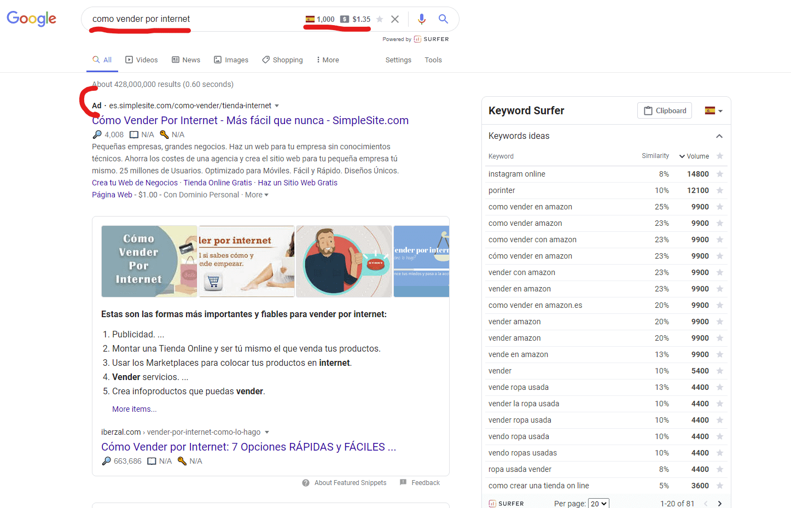Click the blue magnifying glass search icon
Viewport: 791px width, 508px height.
(x=443, y=19)
